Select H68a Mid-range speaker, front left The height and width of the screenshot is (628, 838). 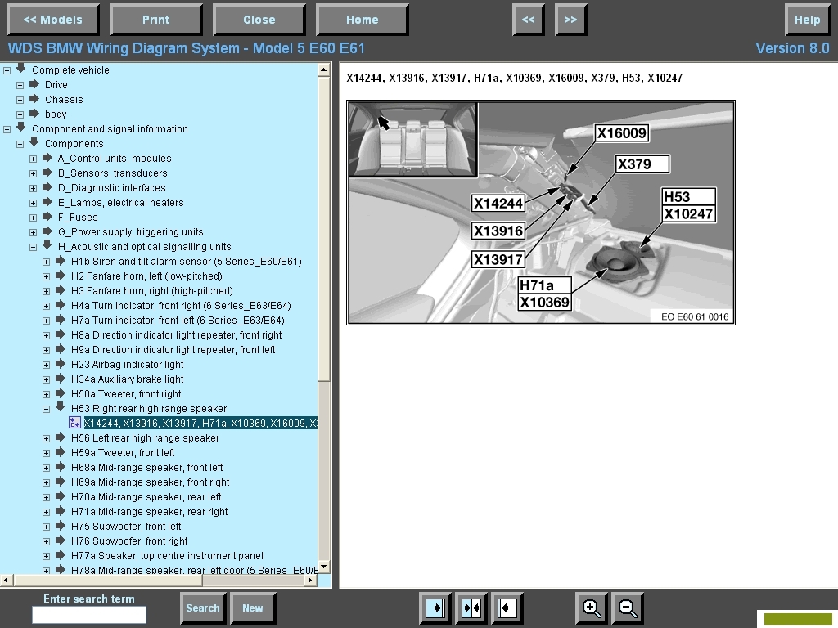(147, 467)
